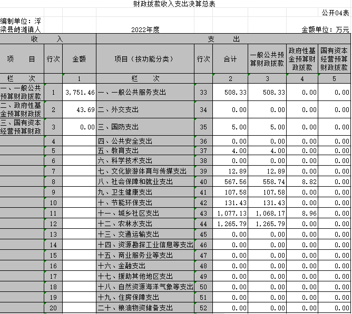Click the 收入 header cell
352x314 pixels.
pos(48,39)
